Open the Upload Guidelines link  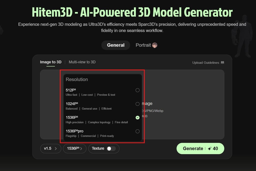(x=205, y=62)
